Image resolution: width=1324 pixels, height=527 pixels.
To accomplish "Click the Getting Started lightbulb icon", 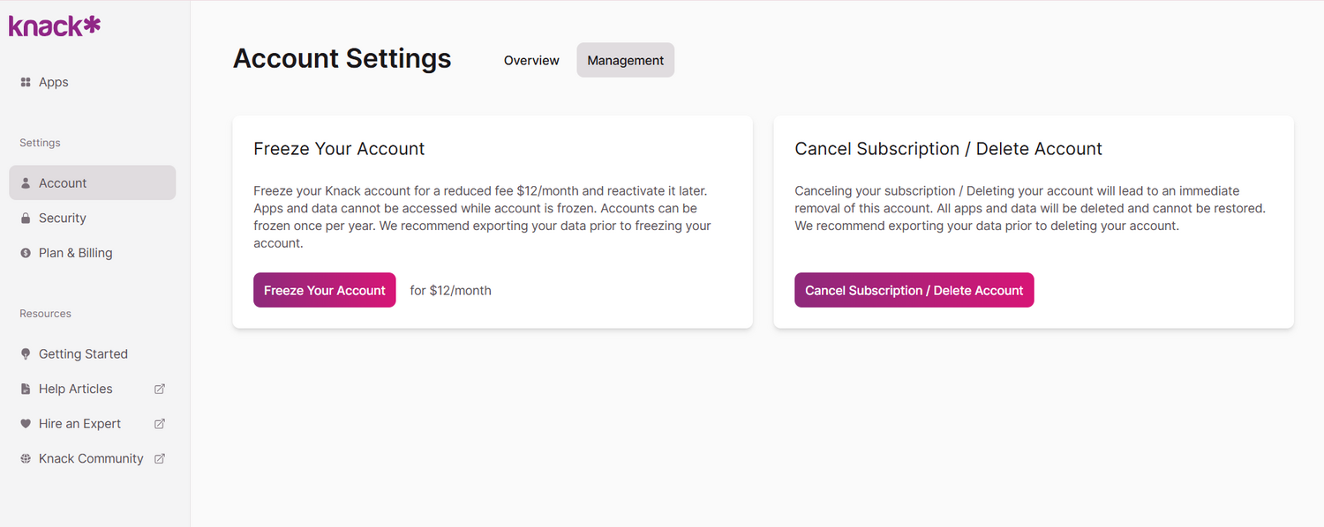I will [26, 354].
